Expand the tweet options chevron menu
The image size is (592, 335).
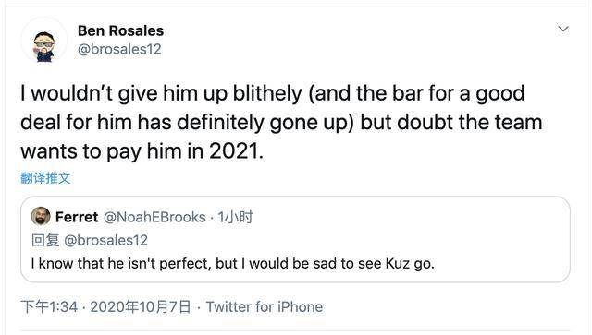tap(563, 29)
